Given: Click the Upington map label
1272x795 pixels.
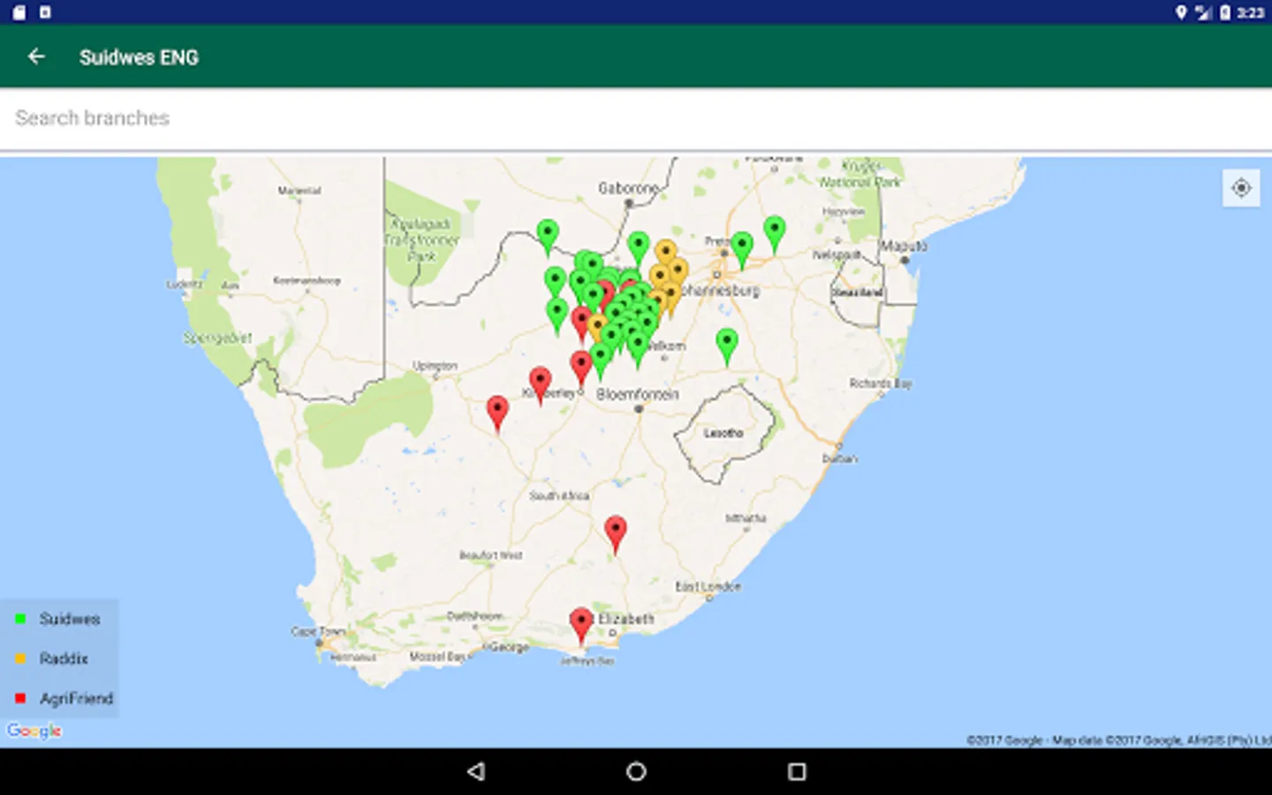Looking at the screenshot, I should click(435, 366).
